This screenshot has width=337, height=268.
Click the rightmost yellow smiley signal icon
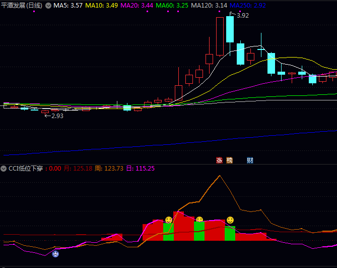click(230, 220)
